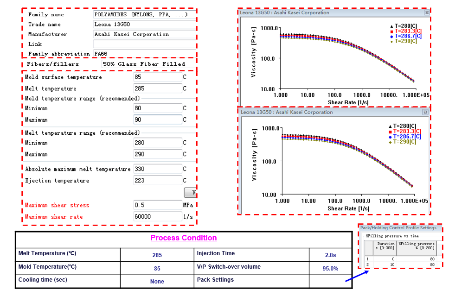Click the Ejection temperature field showing 223
This screenshot has height=302, width=449.
(158, 181)
